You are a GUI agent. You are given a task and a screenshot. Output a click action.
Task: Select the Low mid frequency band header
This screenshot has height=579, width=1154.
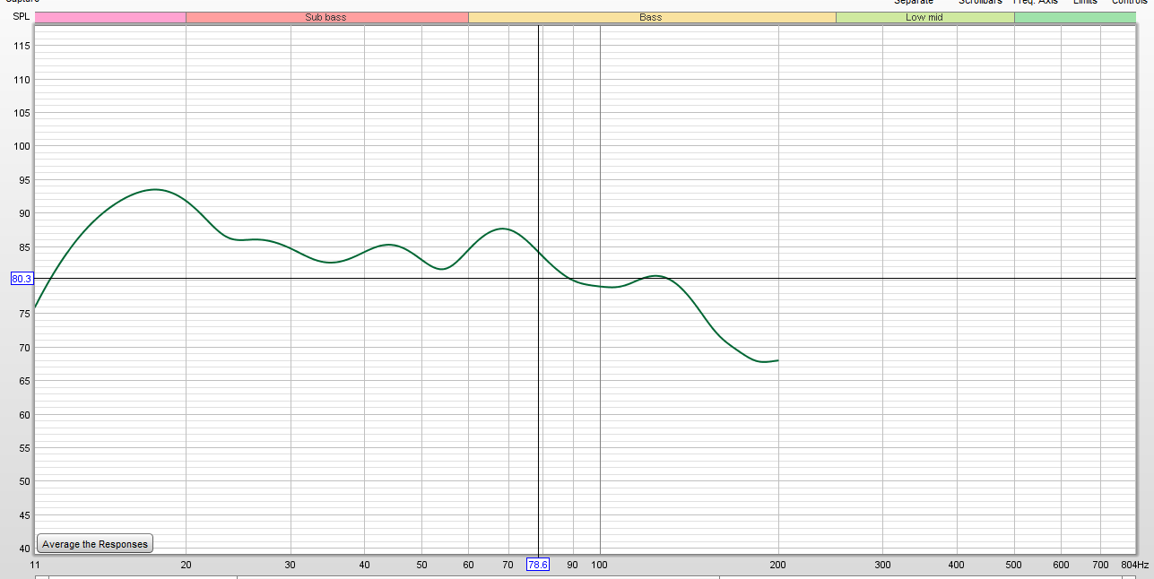tap(924, 17)
